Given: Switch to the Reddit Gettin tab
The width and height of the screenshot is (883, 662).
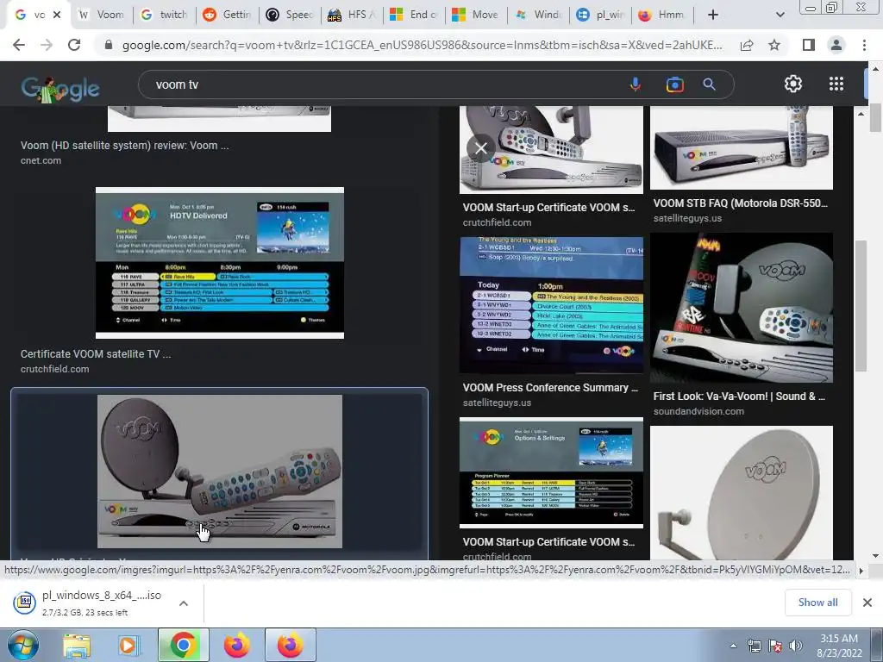Looking at the screenshot, I should pyautogui.click(x=228, y=15).
